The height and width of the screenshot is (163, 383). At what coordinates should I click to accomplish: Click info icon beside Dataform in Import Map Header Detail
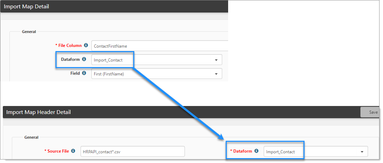tap(256, 151)
